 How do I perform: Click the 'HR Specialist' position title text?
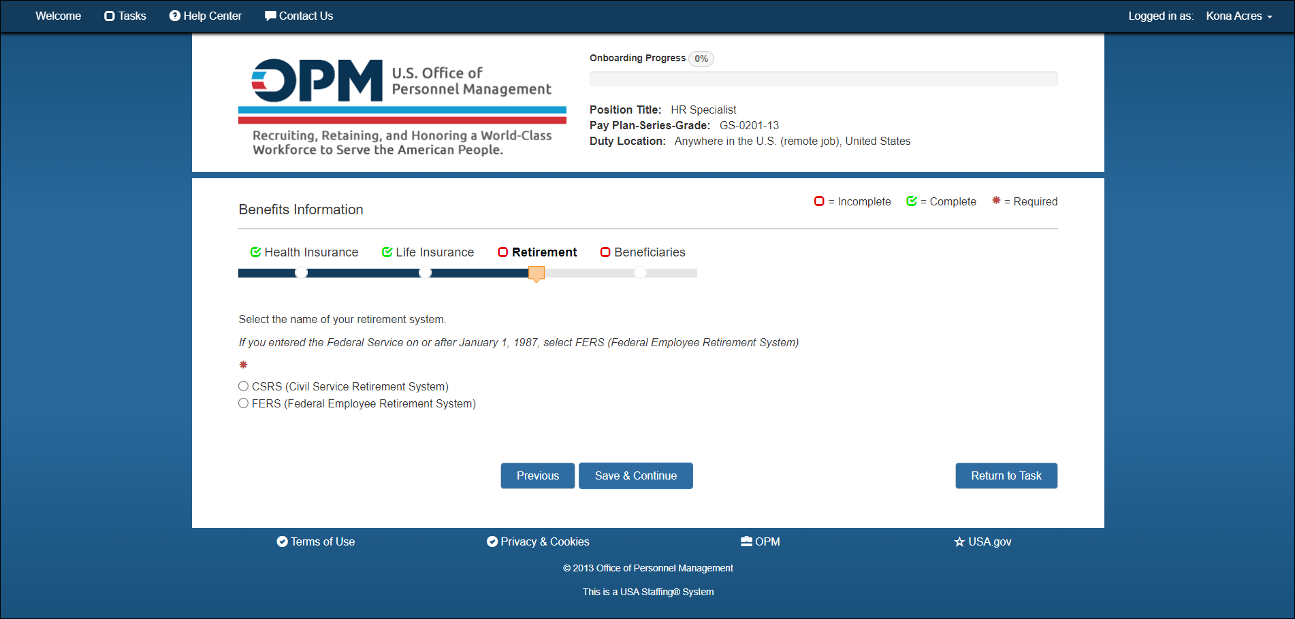click(703, 110)
